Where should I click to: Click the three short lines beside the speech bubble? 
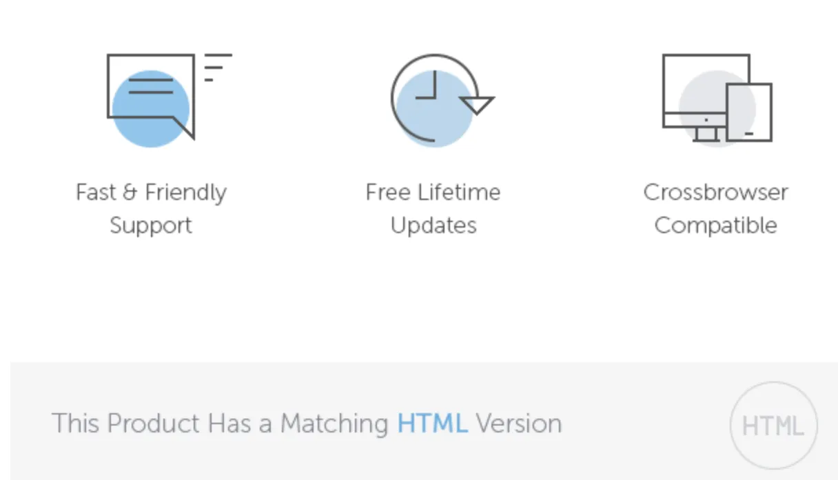pos(218,67)
